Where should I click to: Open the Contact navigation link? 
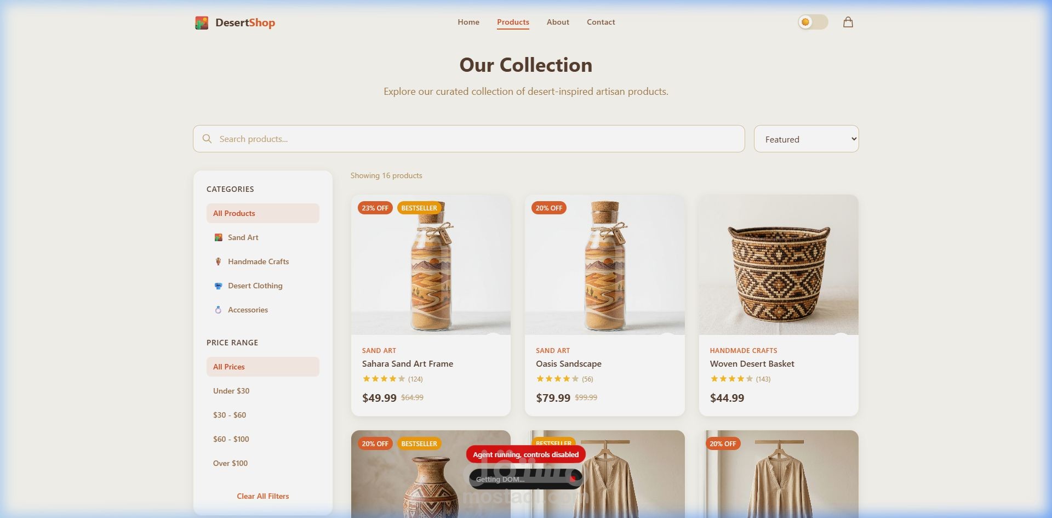(x=601, y=22)
